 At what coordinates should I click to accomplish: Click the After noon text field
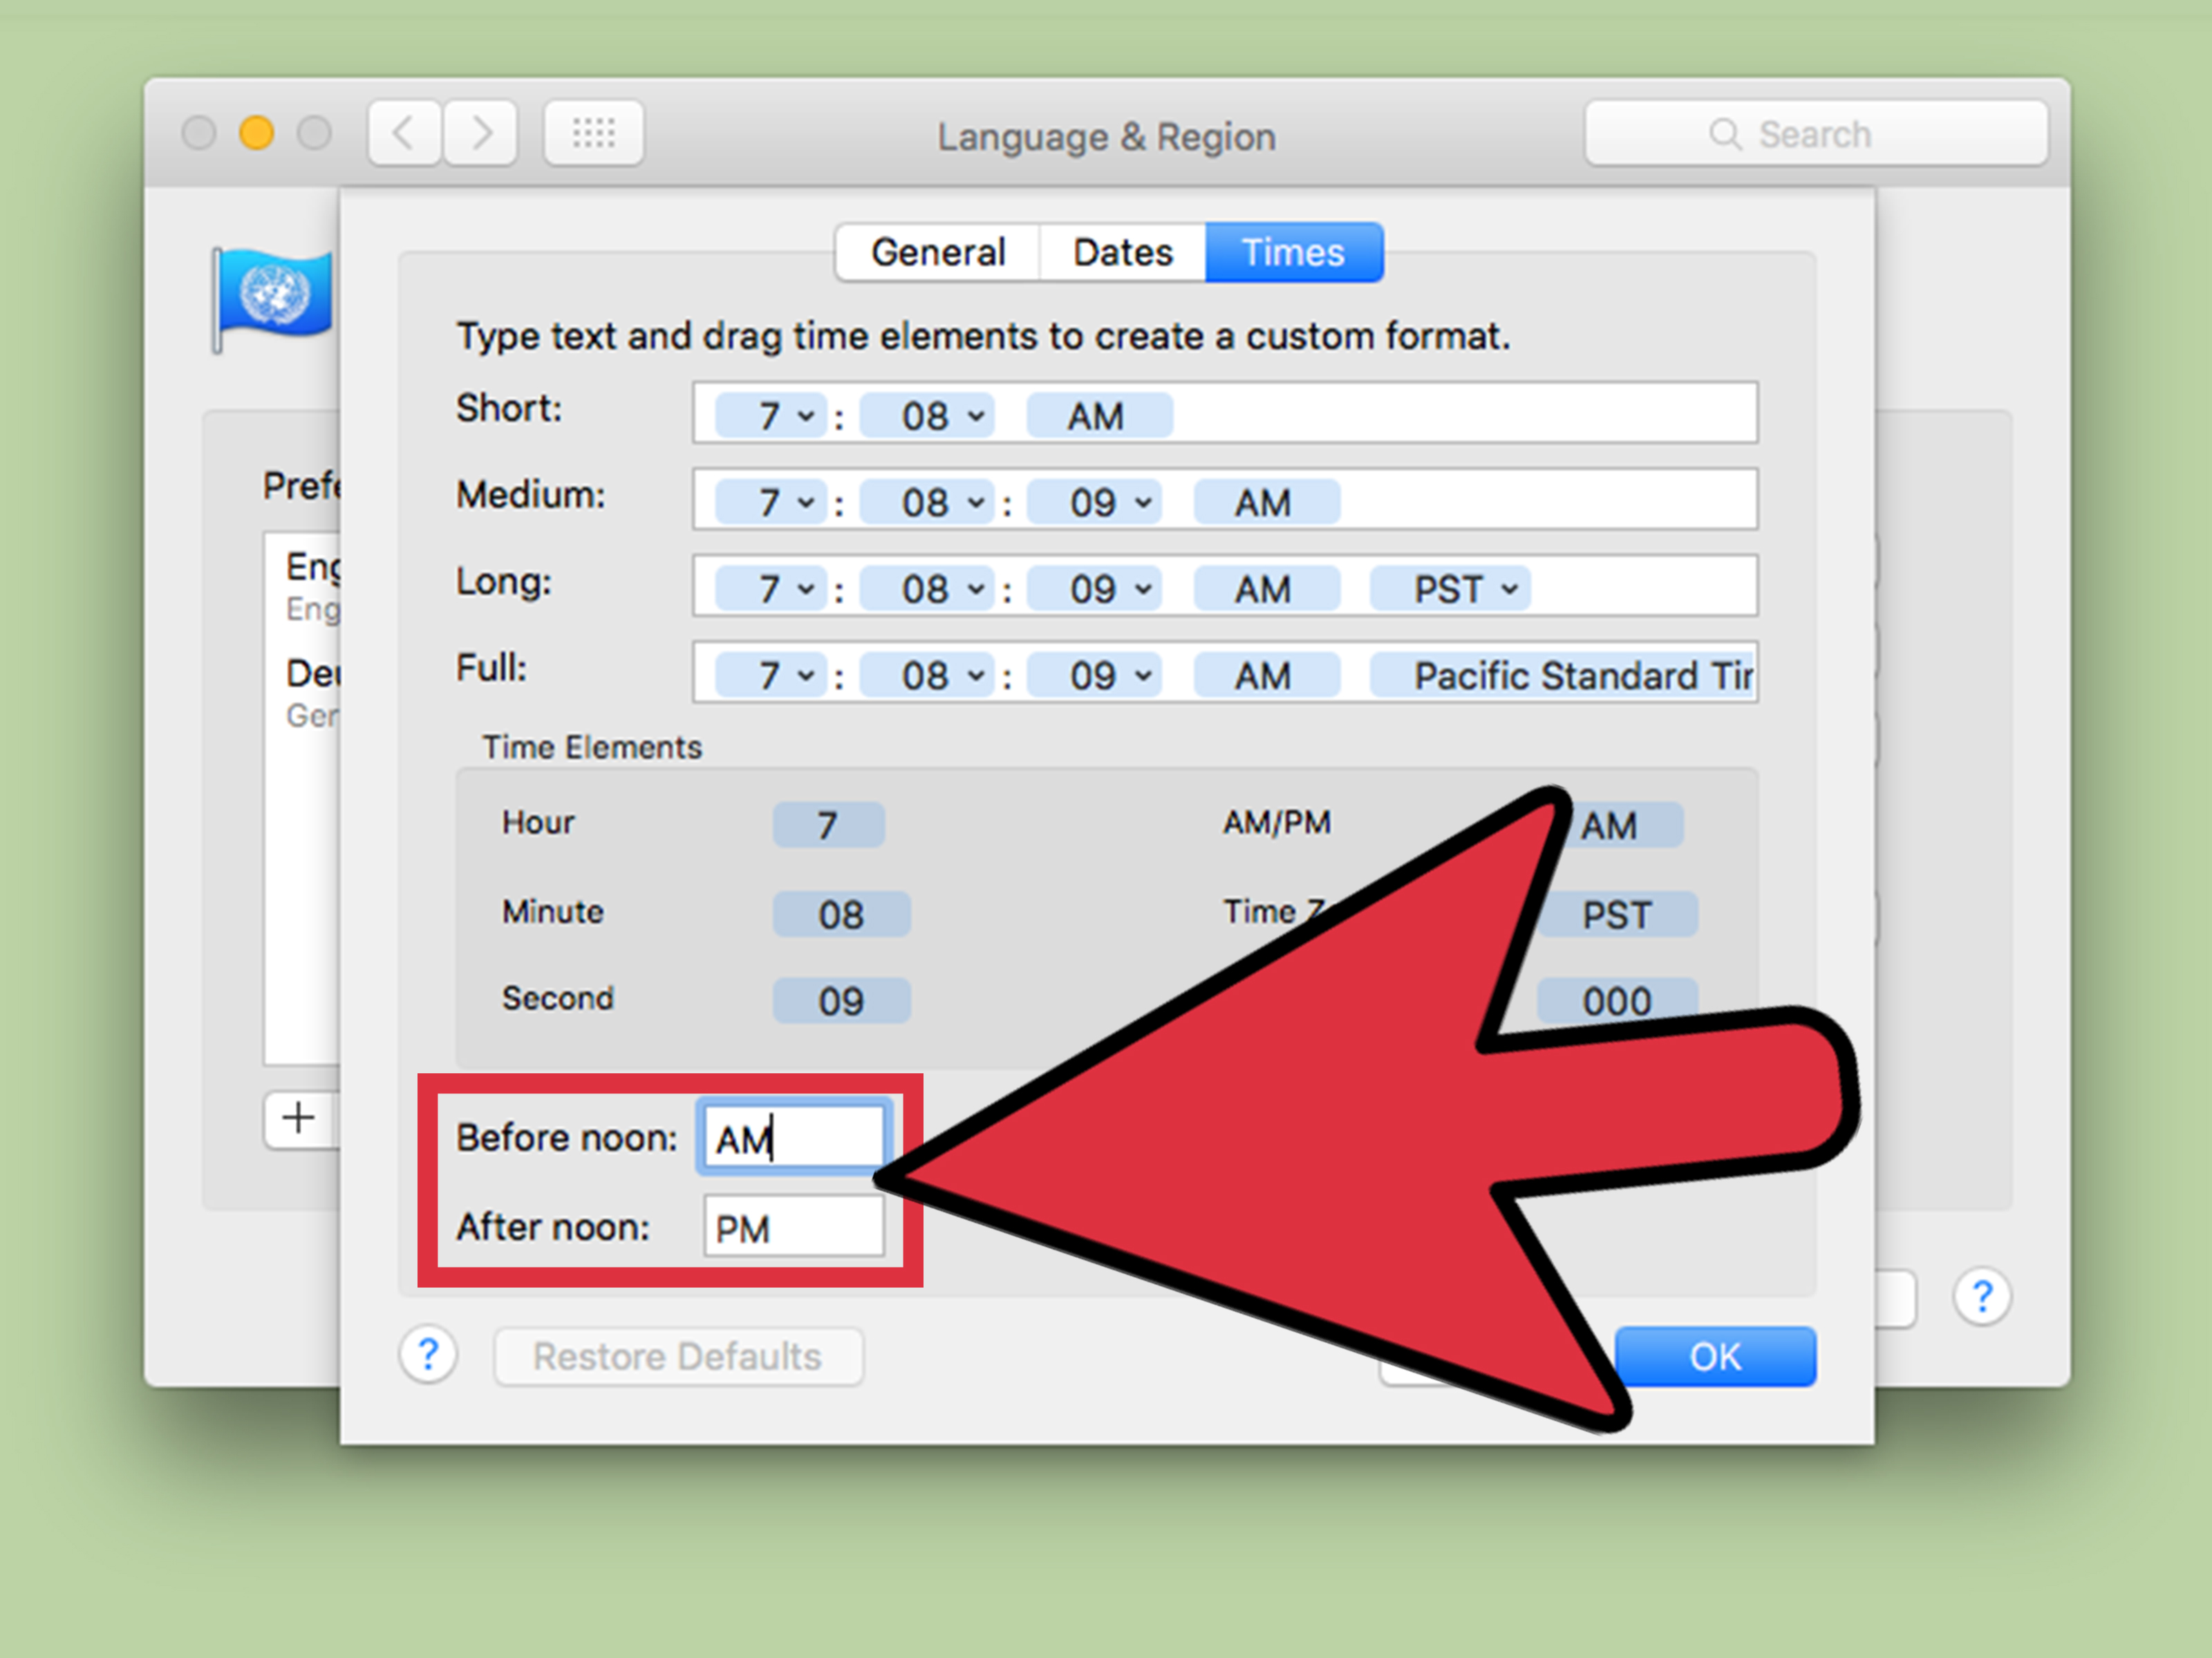(x=794, y=1226)
